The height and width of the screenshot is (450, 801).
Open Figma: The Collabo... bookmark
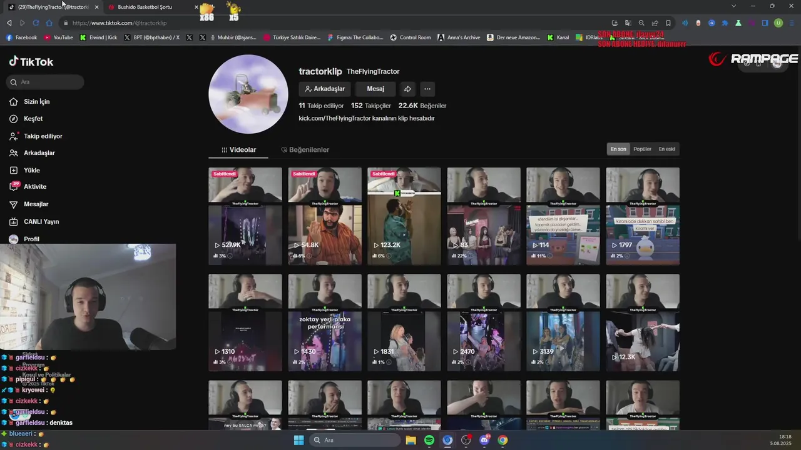(355, 37)
